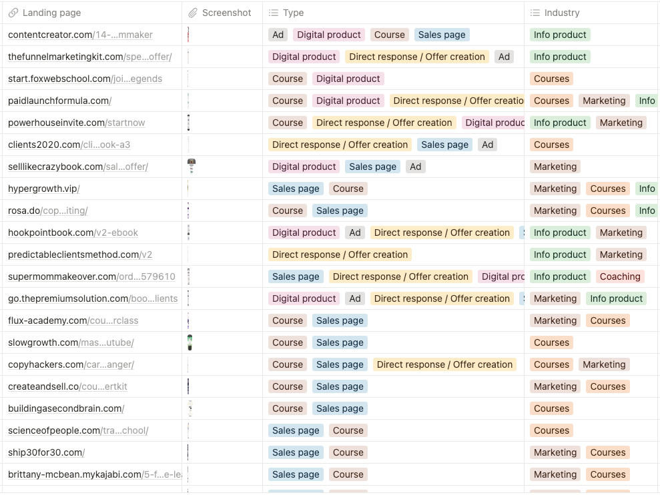Click the Ad tag in contentcreator.com row

pyautogui.click(x=278, y=35)
